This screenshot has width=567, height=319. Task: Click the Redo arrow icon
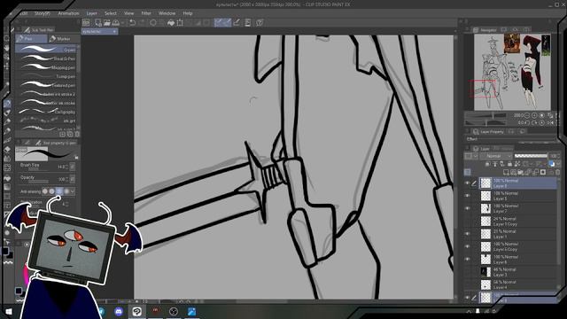point(142,23)
